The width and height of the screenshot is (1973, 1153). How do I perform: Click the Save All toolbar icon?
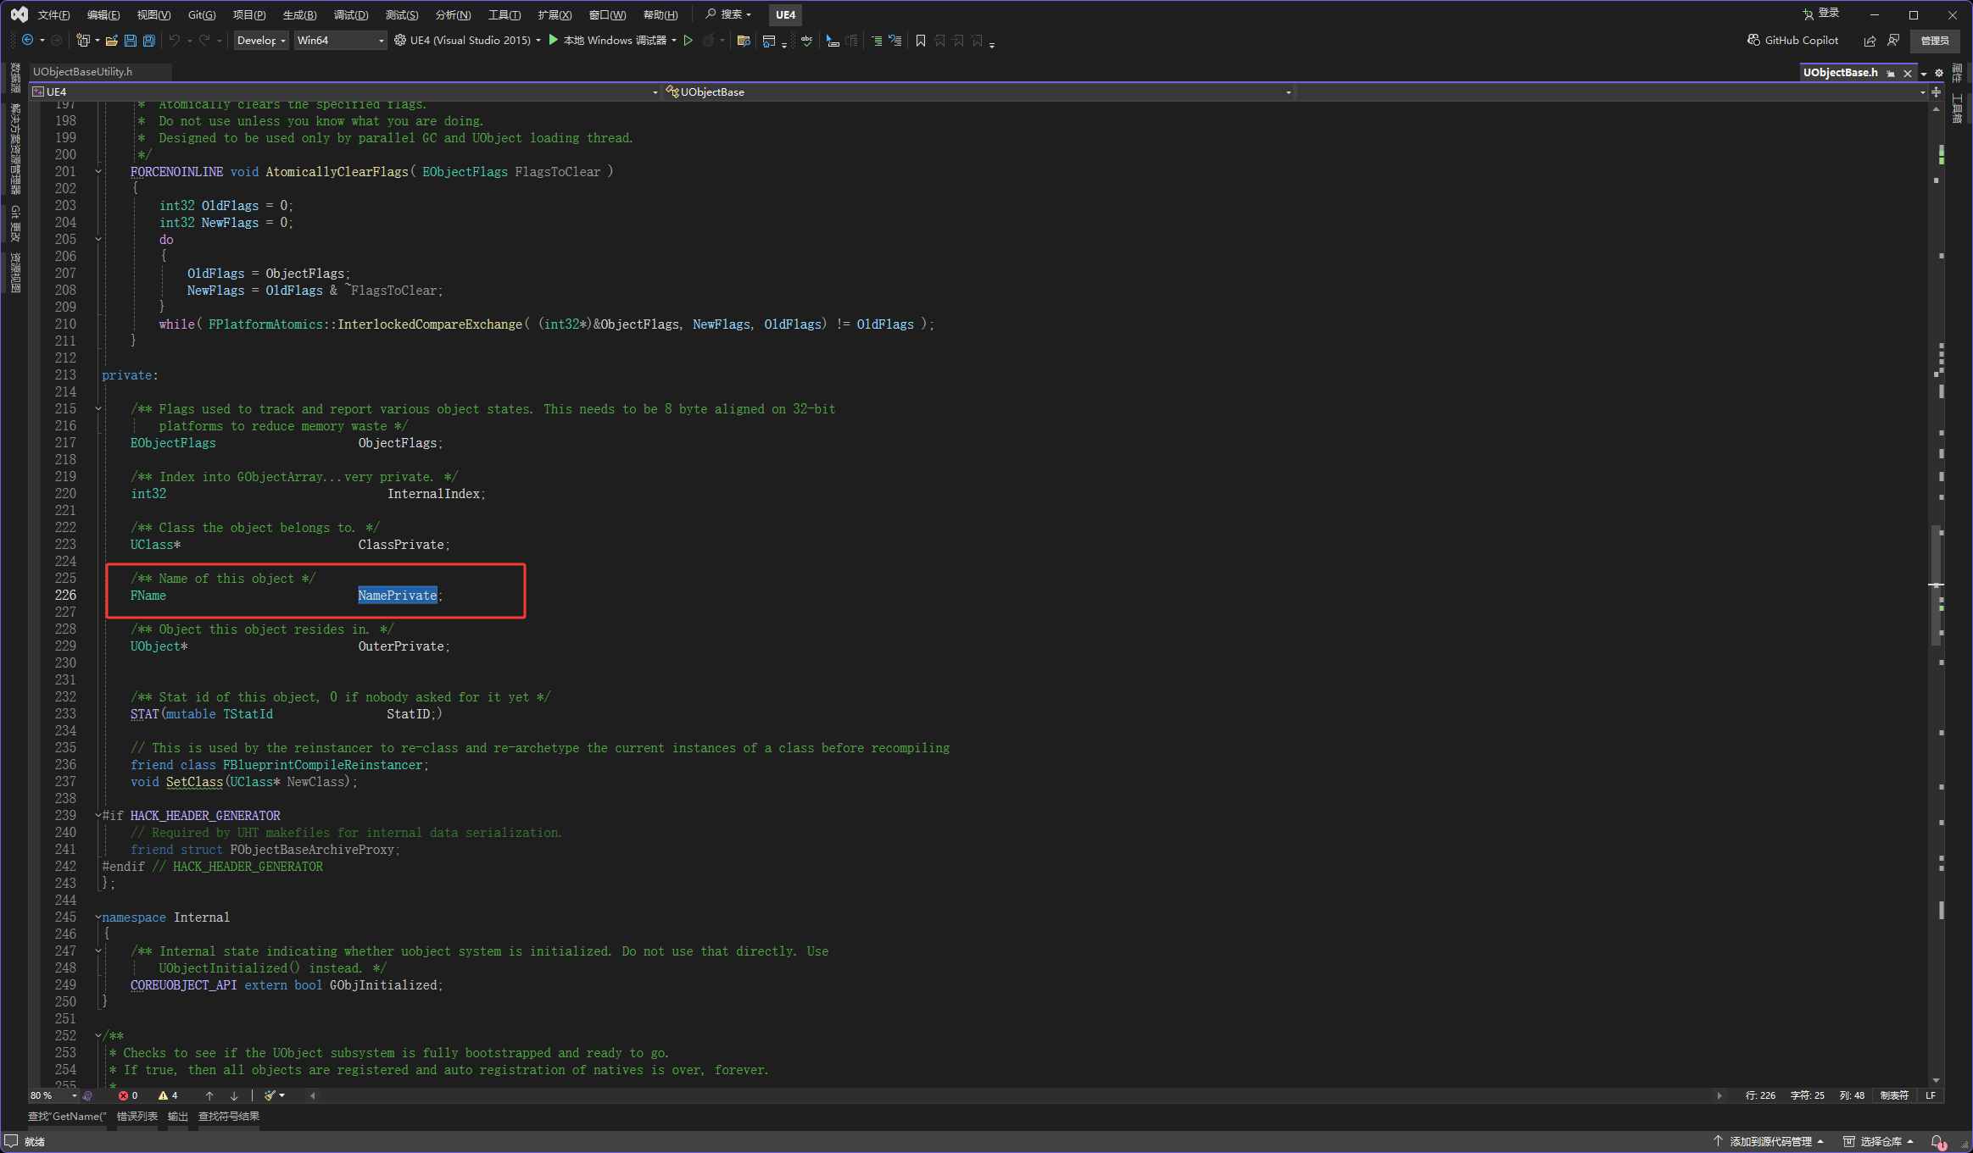click(x=149, y=41)
